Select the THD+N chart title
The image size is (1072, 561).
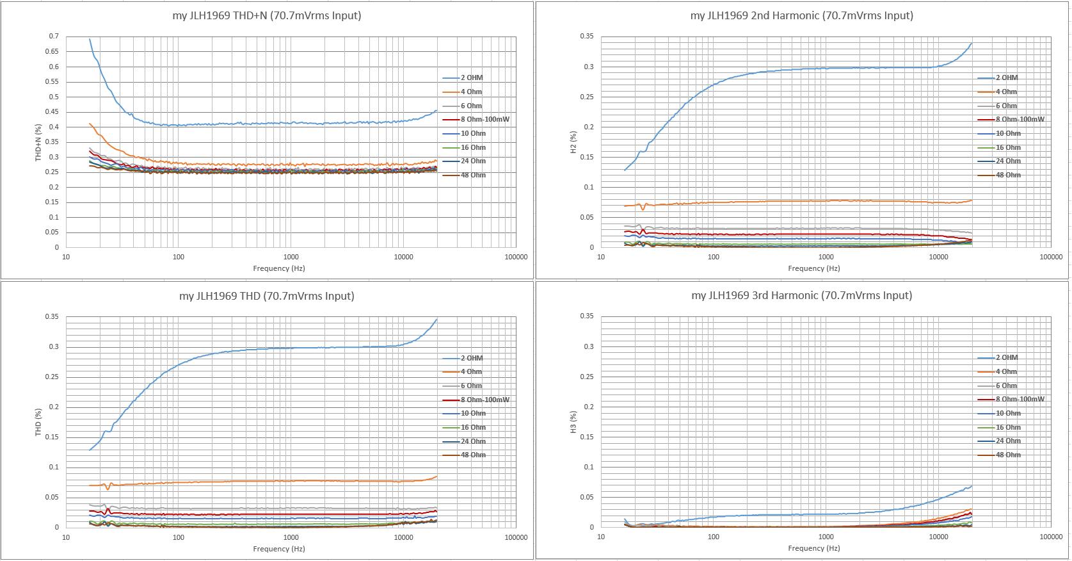267,15
